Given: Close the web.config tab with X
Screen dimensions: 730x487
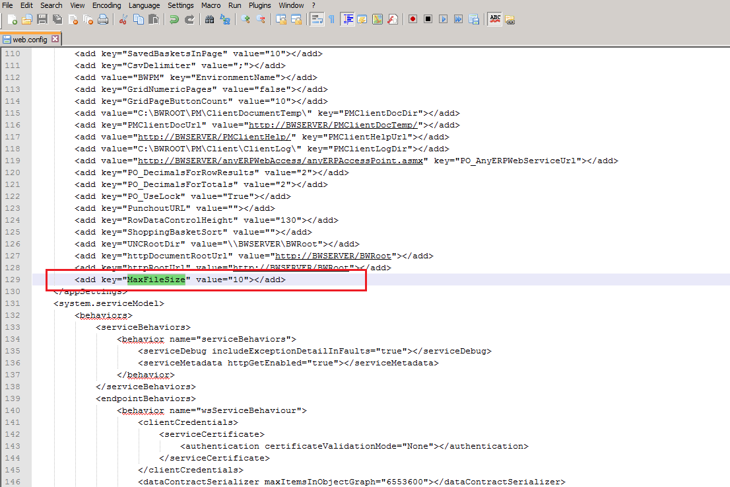Looking at the screenshot, I should [55, 39].
